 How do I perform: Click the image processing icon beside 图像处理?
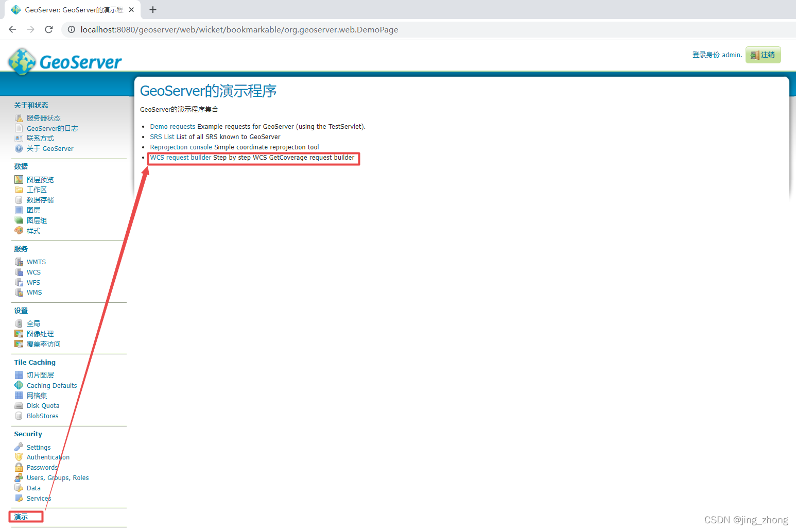click(19, 334)
